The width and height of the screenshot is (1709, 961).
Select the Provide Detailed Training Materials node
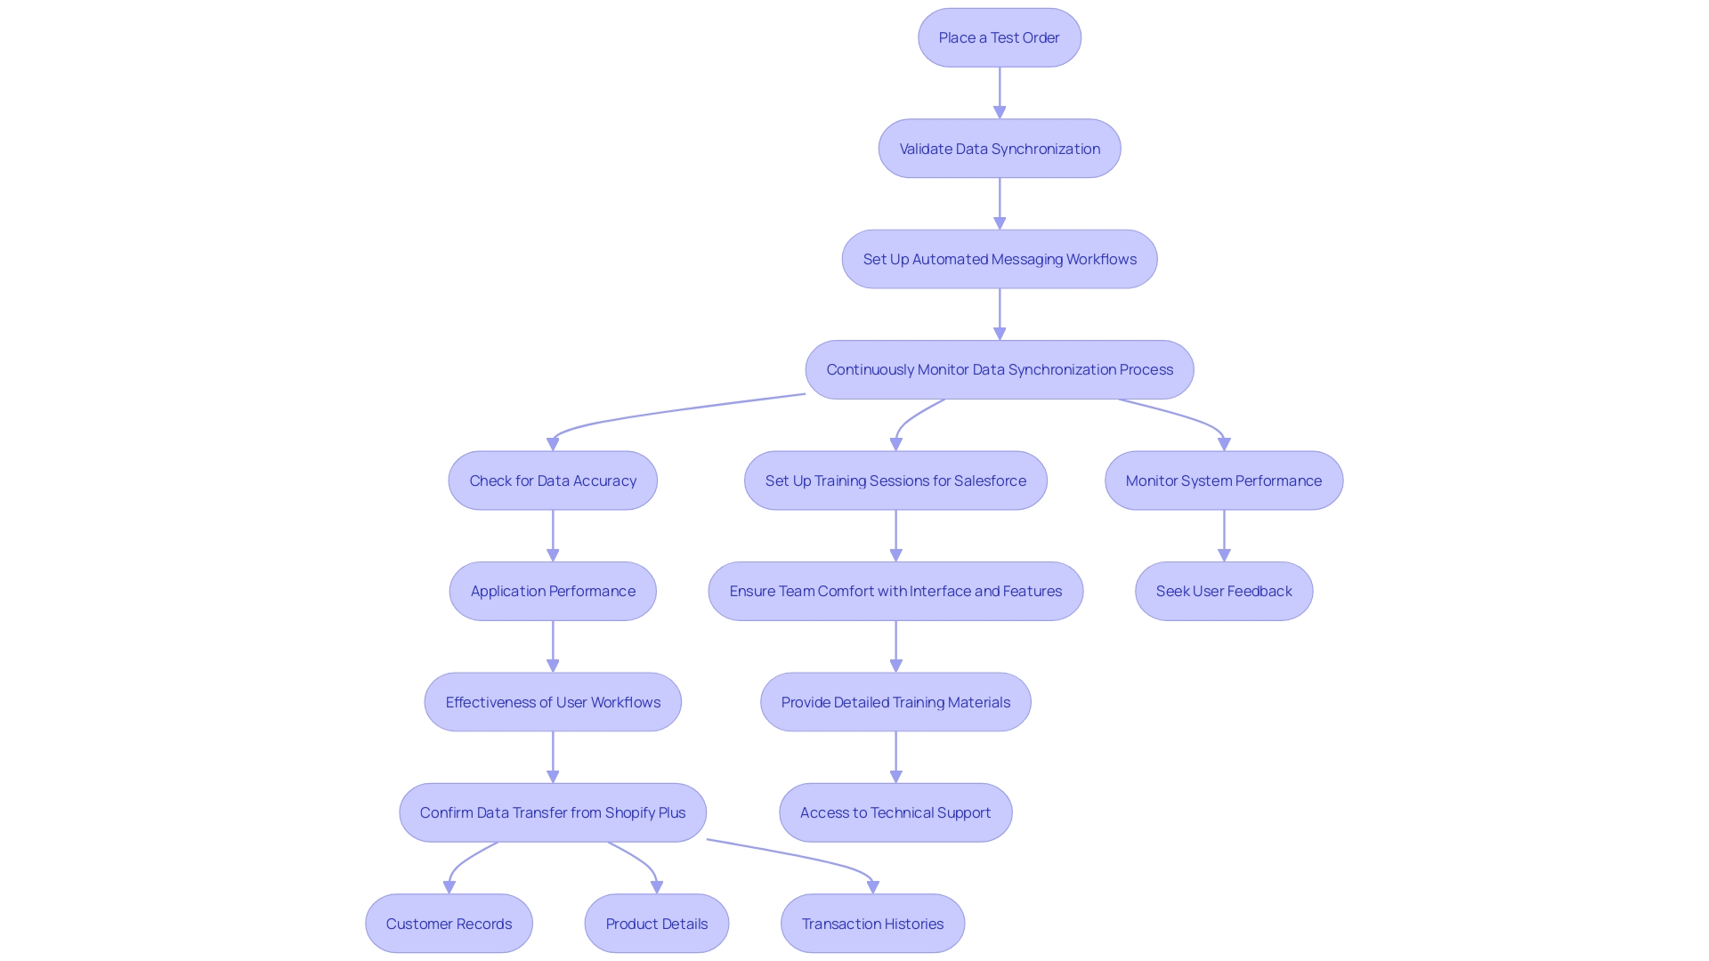pos(895,702)
